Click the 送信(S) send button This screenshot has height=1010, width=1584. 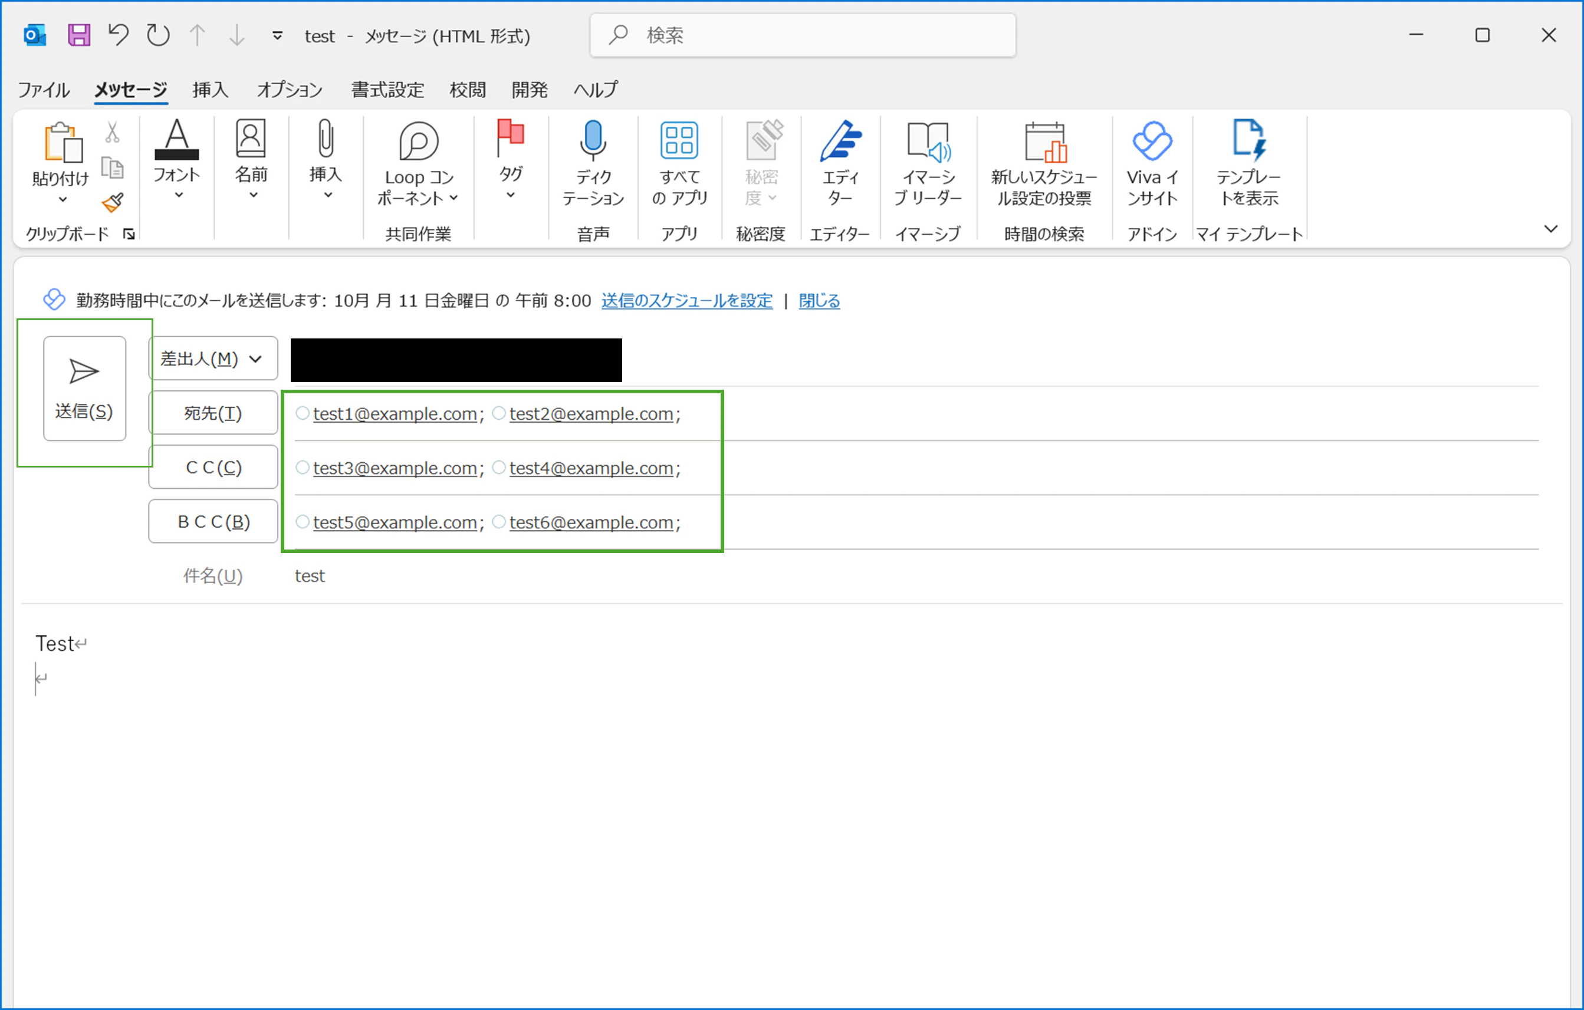(84, 389)
